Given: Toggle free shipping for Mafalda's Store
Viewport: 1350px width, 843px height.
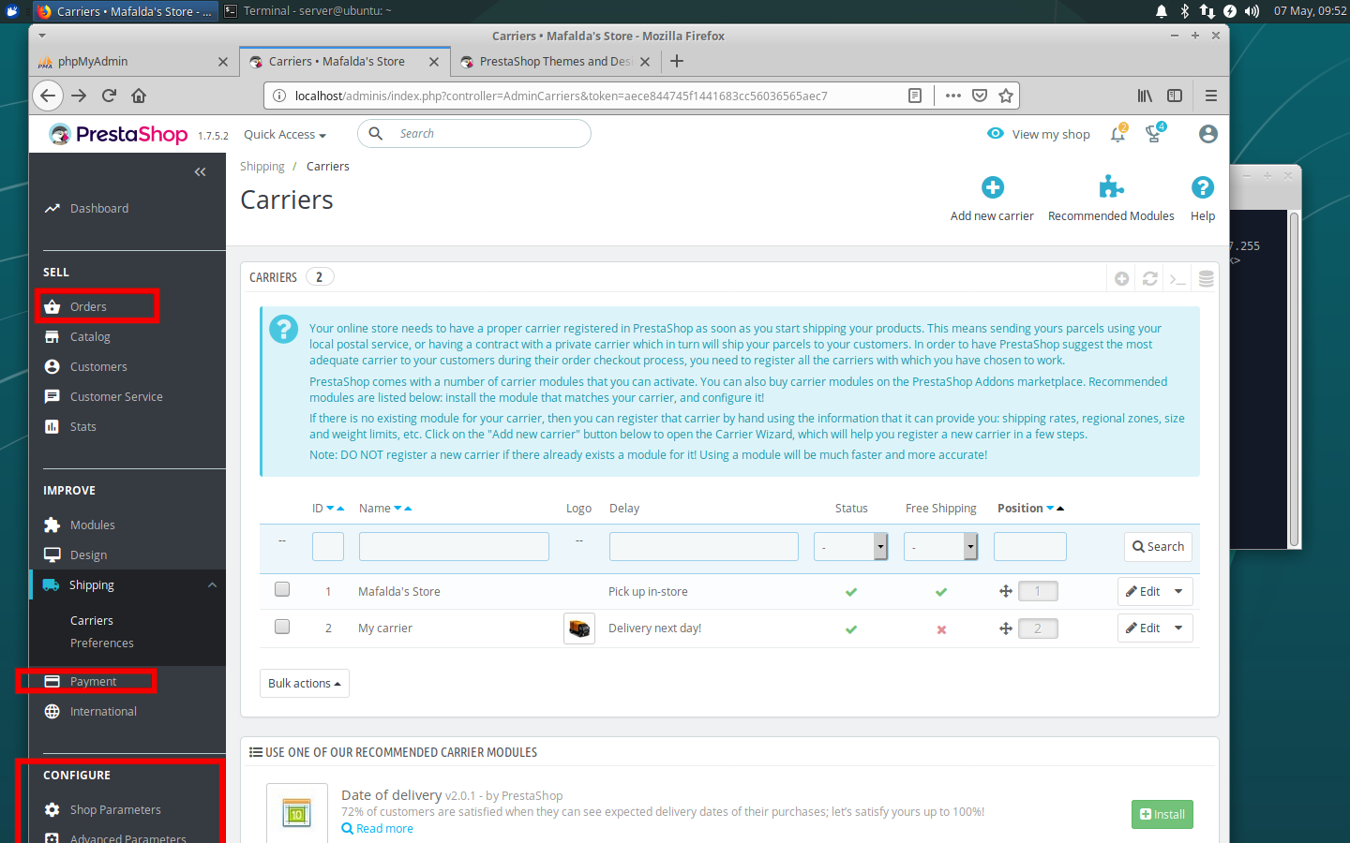Looking at the screenshot, I should (x=941, y=592).
